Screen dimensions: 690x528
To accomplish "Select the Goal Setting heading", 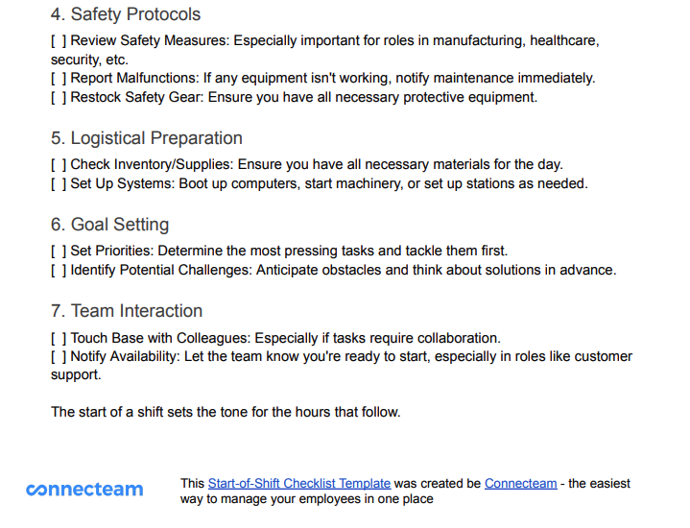I will [x=109, y=225].
